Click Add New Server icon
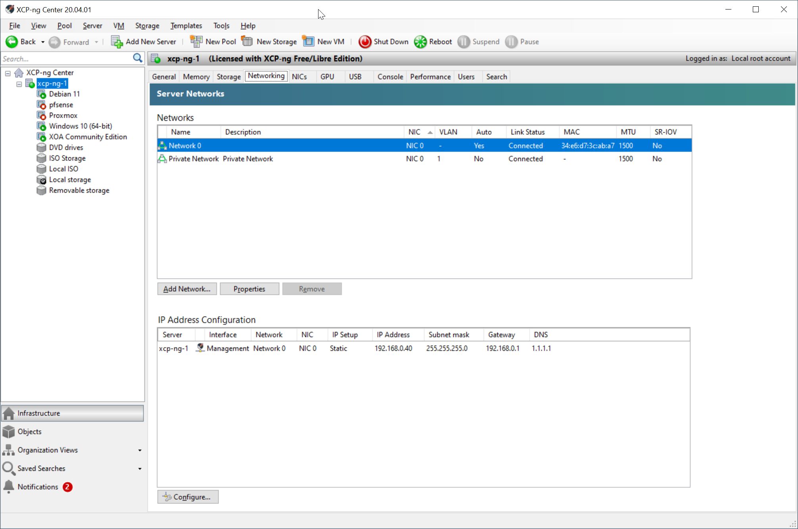 click(117, 42)
